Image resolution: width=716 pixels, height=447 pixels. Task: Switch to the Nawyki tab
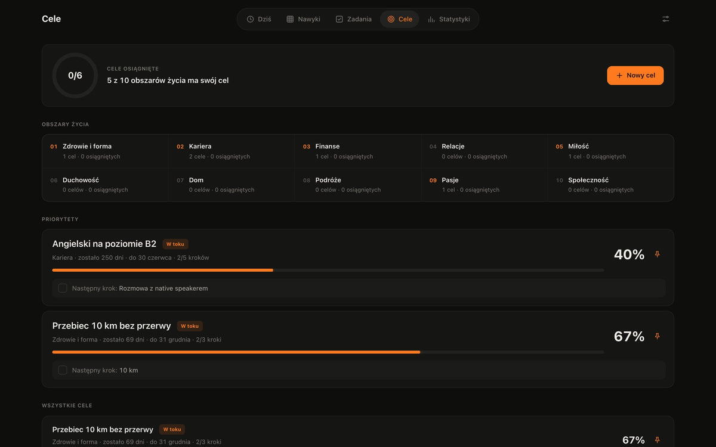[303, 19]
